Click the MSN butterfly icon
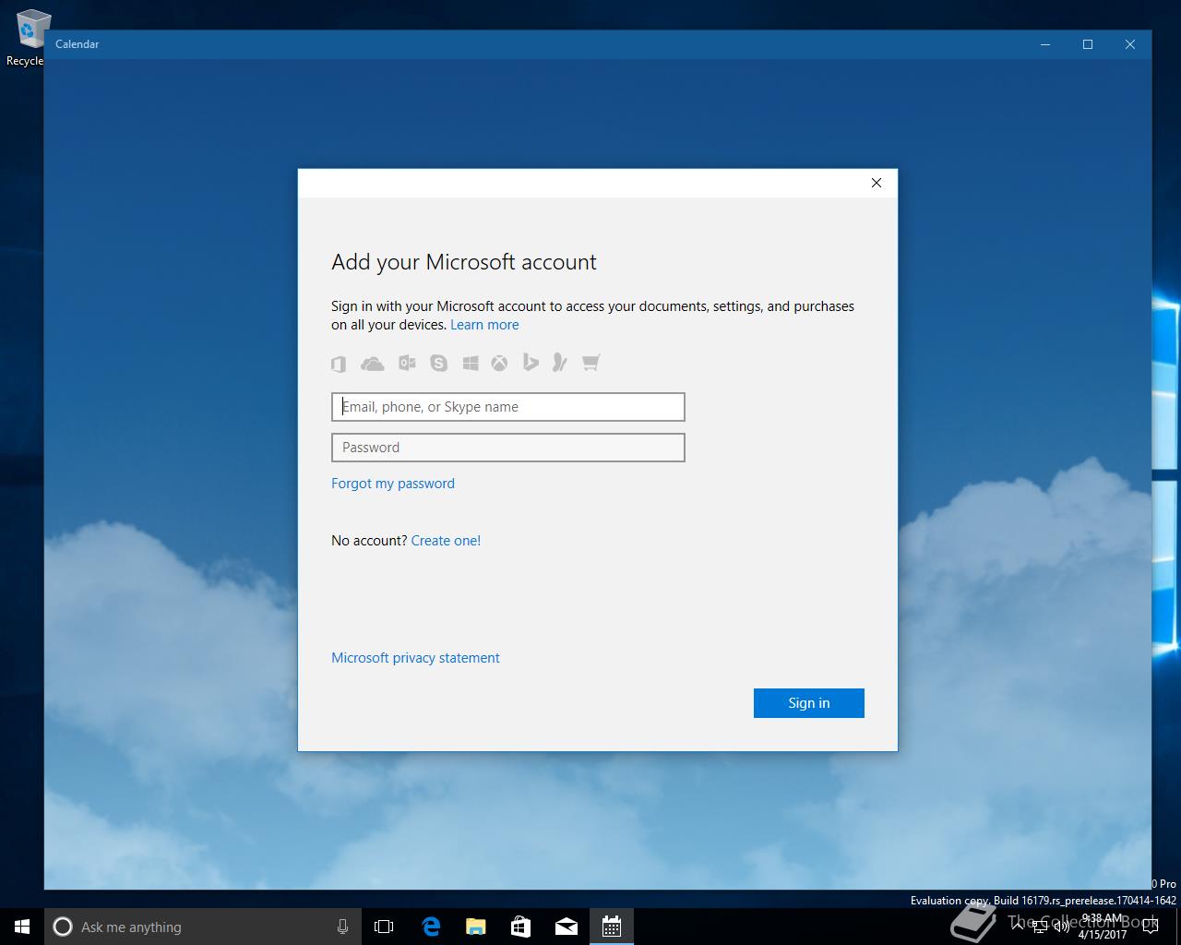Viewport: 1181px width, 945px height. (x=559, y=363)
